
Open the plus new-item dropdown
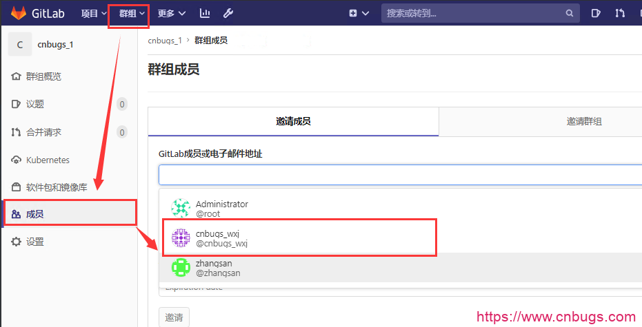359,13
